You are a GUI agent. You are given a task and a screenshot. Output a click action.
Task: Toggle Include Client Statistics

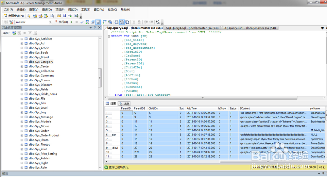(110, 22)
